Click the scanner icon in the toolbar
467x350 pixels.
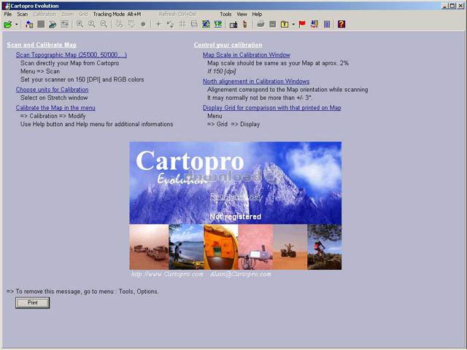[x=53, y=24]
